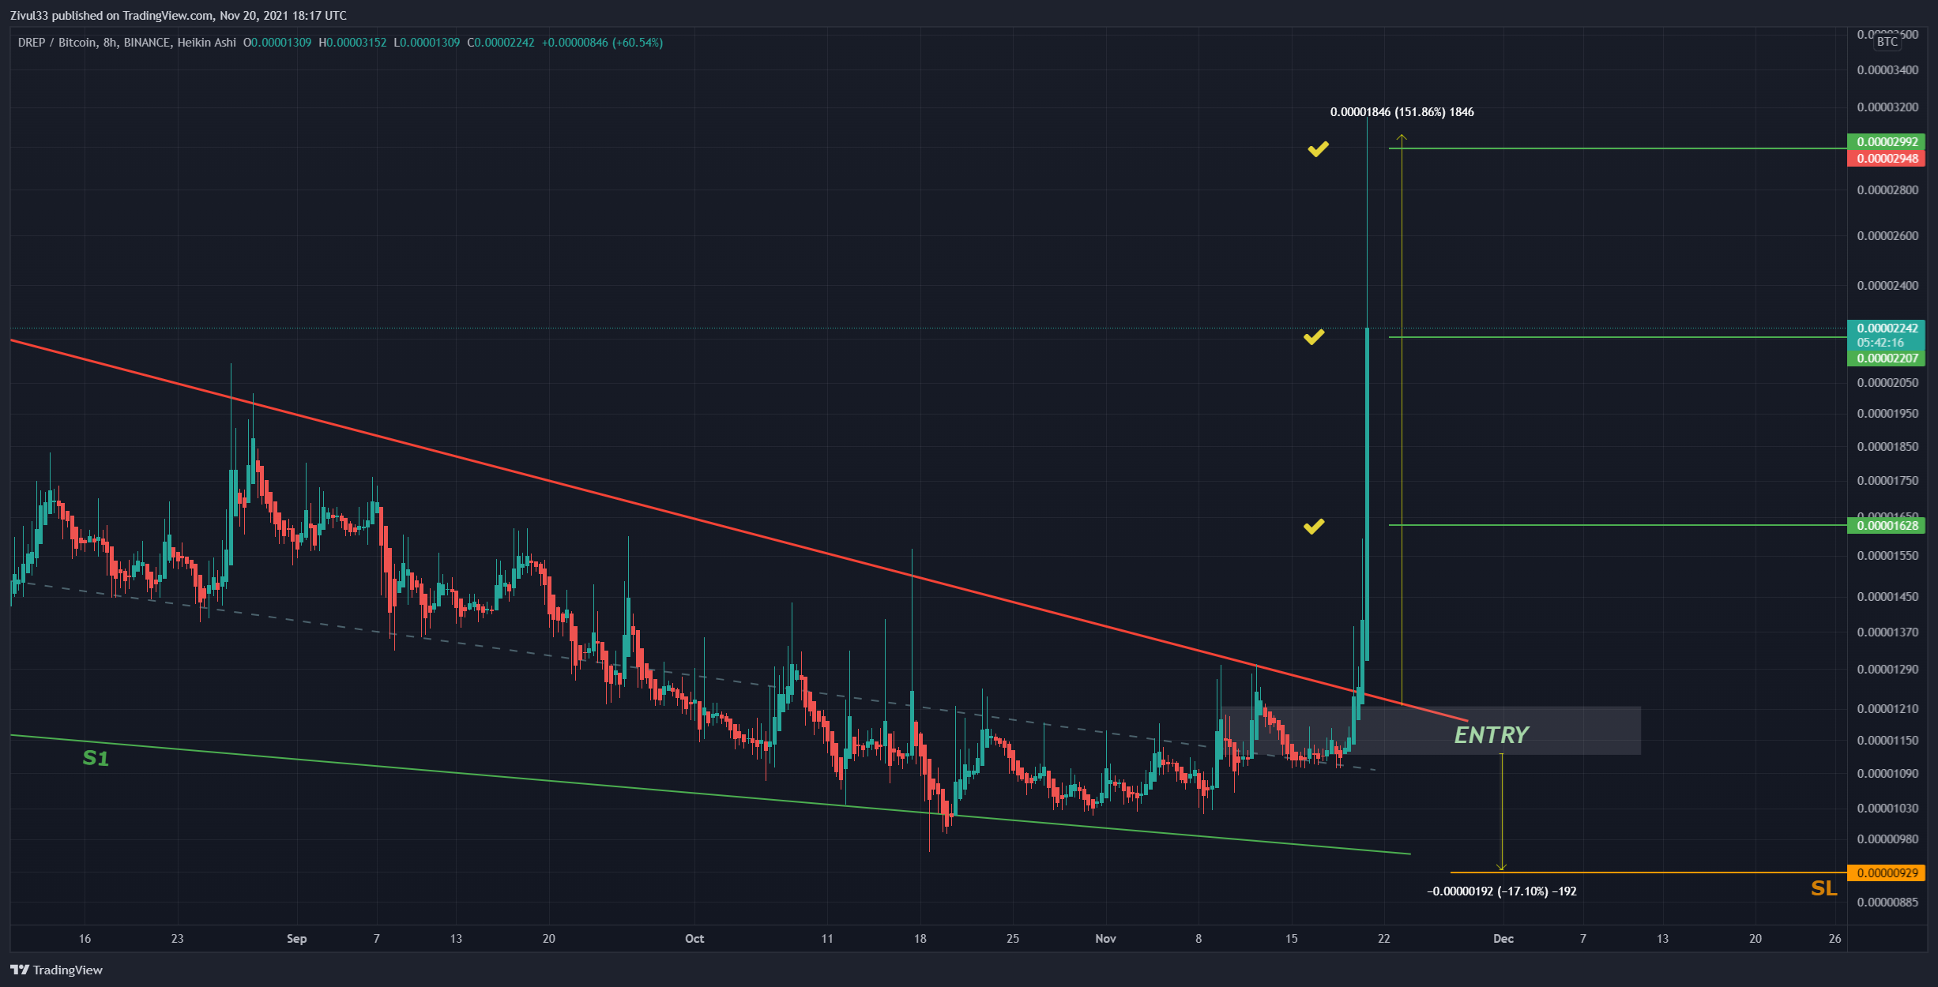1938x987 pixels.
Task: Click the current price tag 0.00002242
Action: 1887,328
